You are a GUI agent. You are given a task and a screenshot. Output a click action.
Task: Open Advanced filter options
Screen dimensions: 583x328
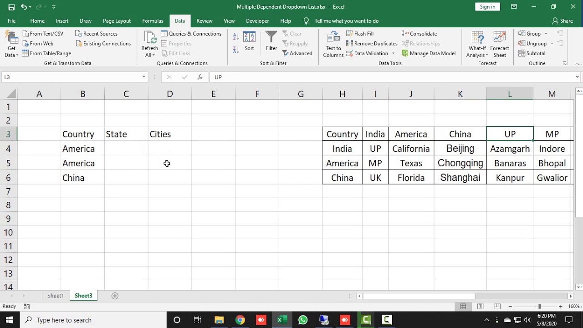tap(297, 53)
